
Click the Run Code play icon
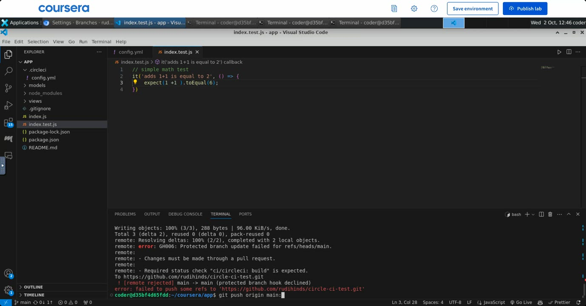coord(559,52)
